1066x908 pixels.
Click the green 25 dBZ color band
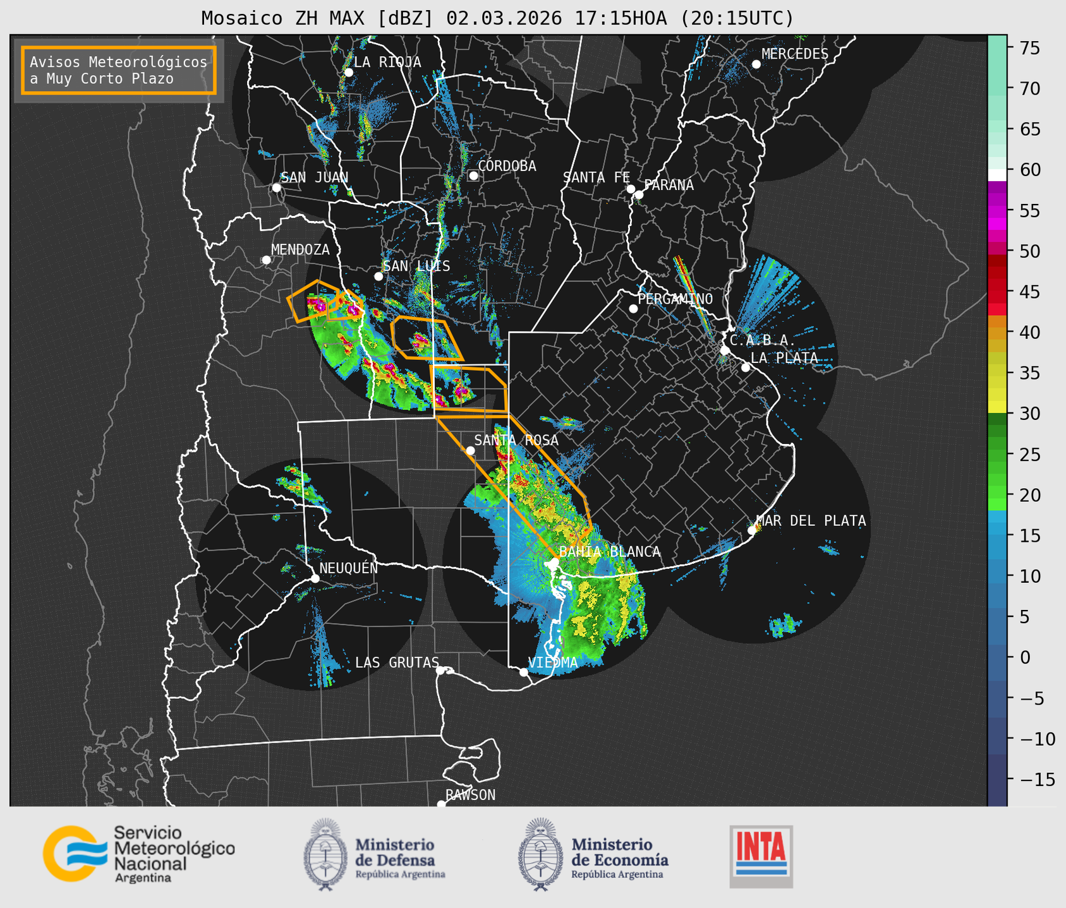click(x=997, y=454)
